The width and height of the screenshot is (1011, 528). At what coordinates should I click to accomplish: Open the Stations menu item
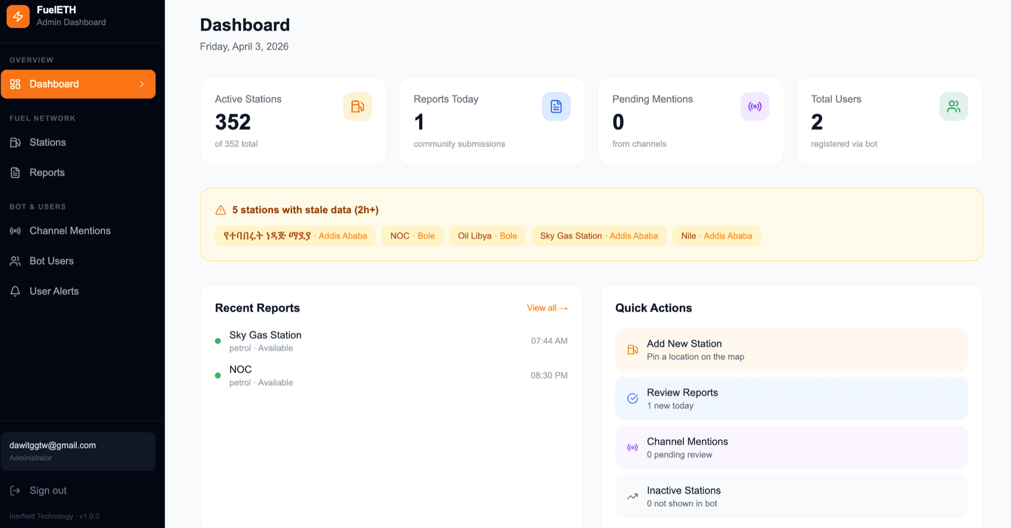[78, 143]
